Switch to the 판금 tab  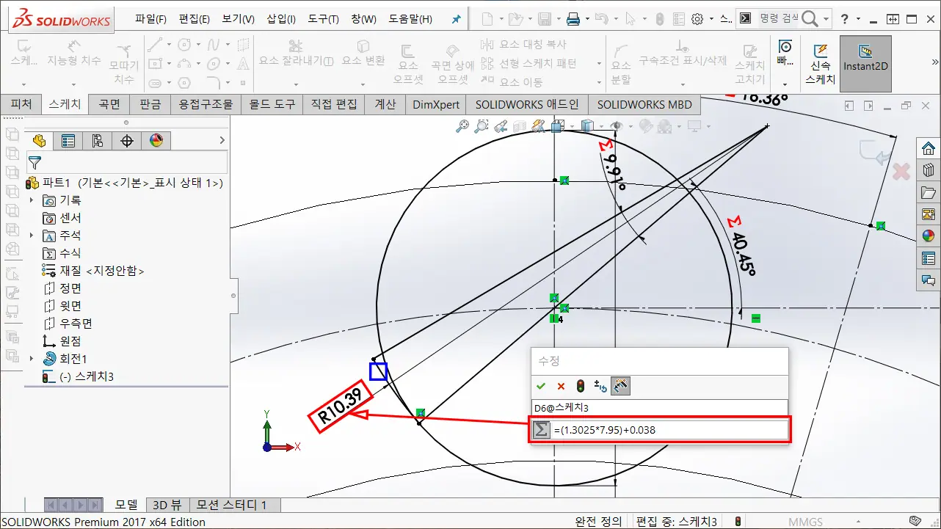coord(150,105)
